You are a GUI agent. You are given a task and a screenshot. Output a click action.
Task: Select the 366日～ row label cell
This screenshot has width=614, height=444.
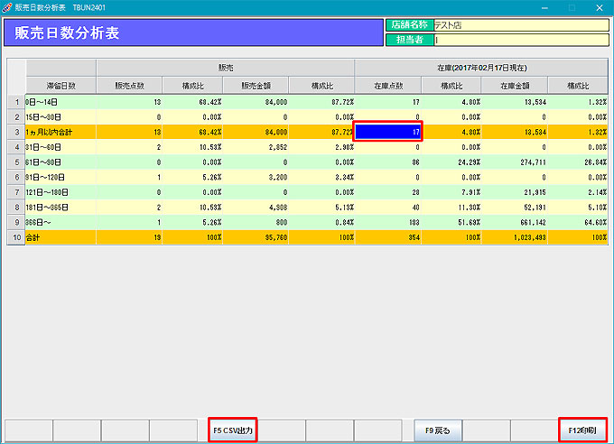tap(60, 224)
